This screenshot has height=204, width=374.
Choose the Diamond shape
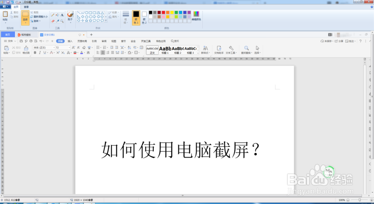[x=83, y=17]
